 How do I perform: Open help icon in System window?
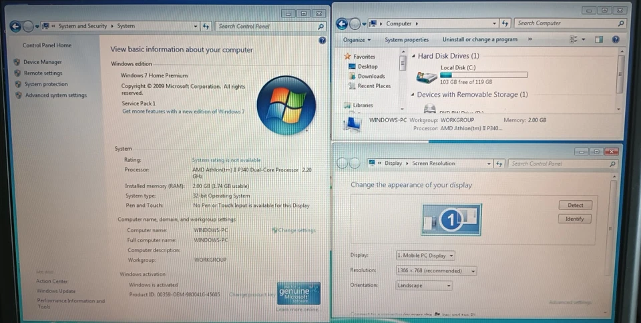point(322,40)
